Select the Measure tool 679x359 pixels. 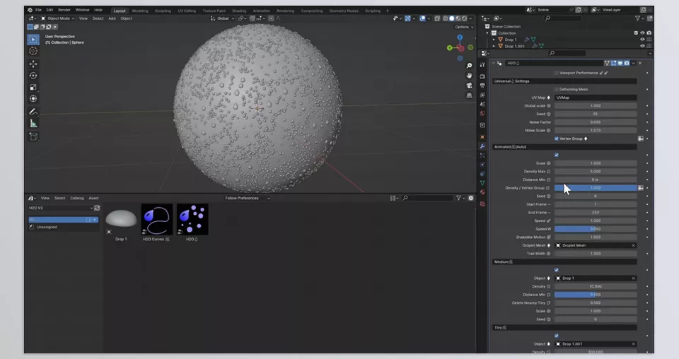point(33,124)
